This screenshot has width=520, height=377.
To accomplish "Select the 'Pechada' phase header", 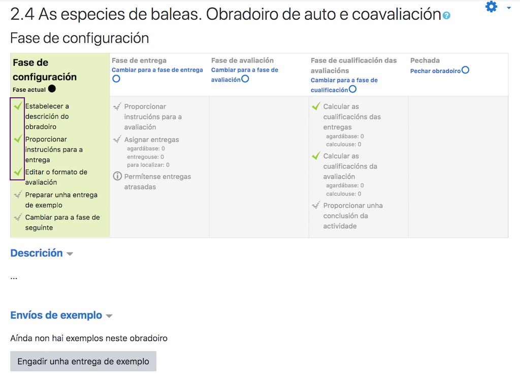I will tap(426, 60).
